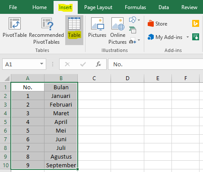Click the selection fill handle
Viewport: 203px width, 172px height.
point(78,169)
